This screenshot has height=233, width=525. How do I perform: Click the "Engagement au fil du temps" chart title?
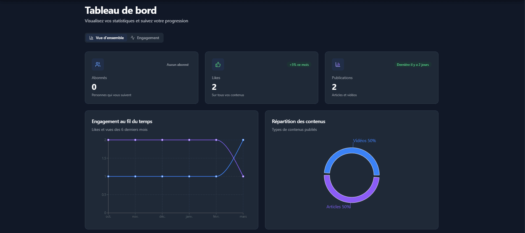coord(122,121)
